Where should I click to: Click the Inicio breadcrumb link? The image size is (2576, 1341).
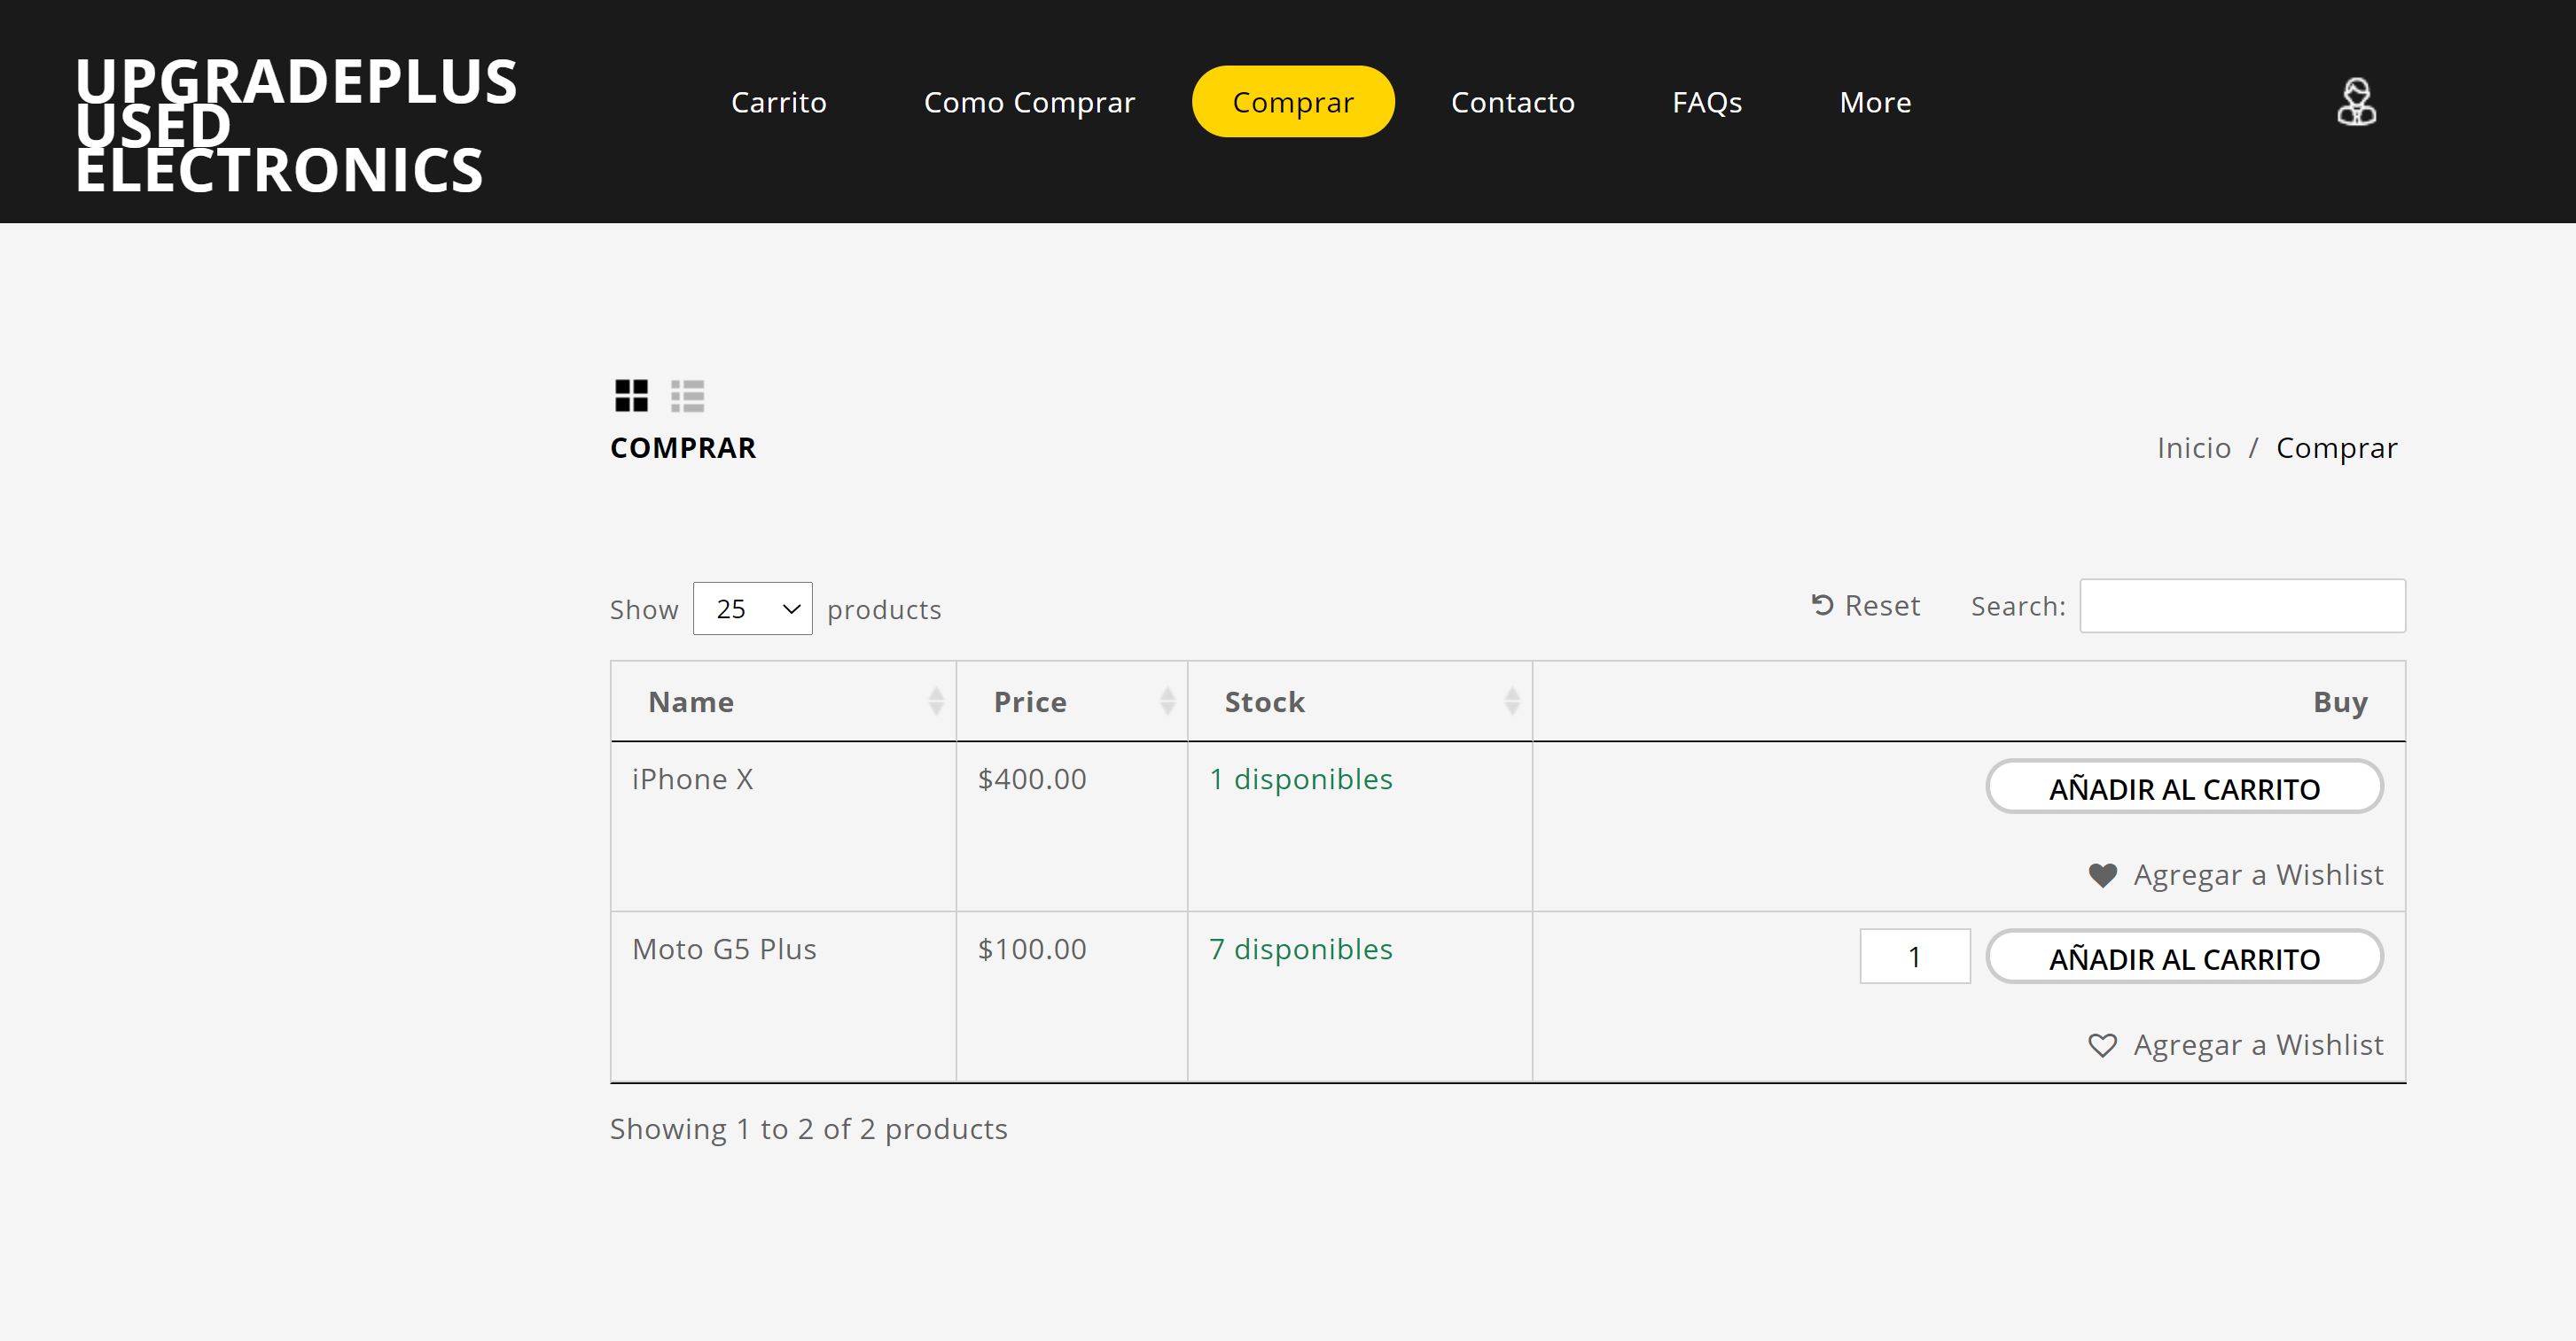pyautogui.click(x=2193, y=447)
